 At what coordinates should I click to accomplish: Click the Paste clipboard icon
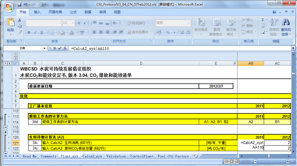coord(10,22)
